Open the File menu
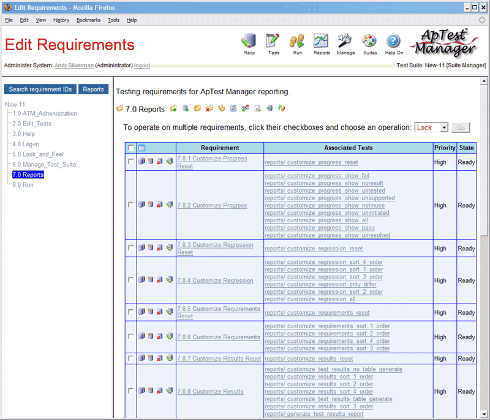This screenshot has width=490, height=420. tap(9, 20)
